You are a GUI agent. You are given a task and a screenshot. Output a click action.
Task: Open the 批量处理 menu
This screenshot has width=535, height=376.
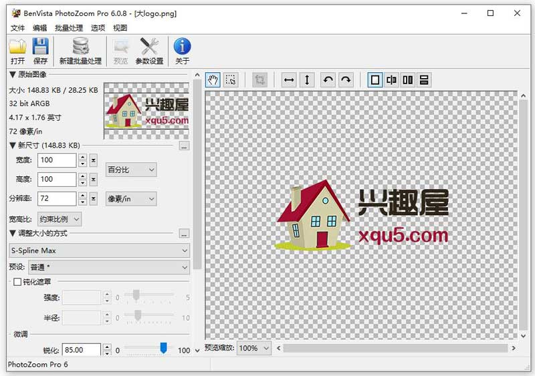pos(69,28)
